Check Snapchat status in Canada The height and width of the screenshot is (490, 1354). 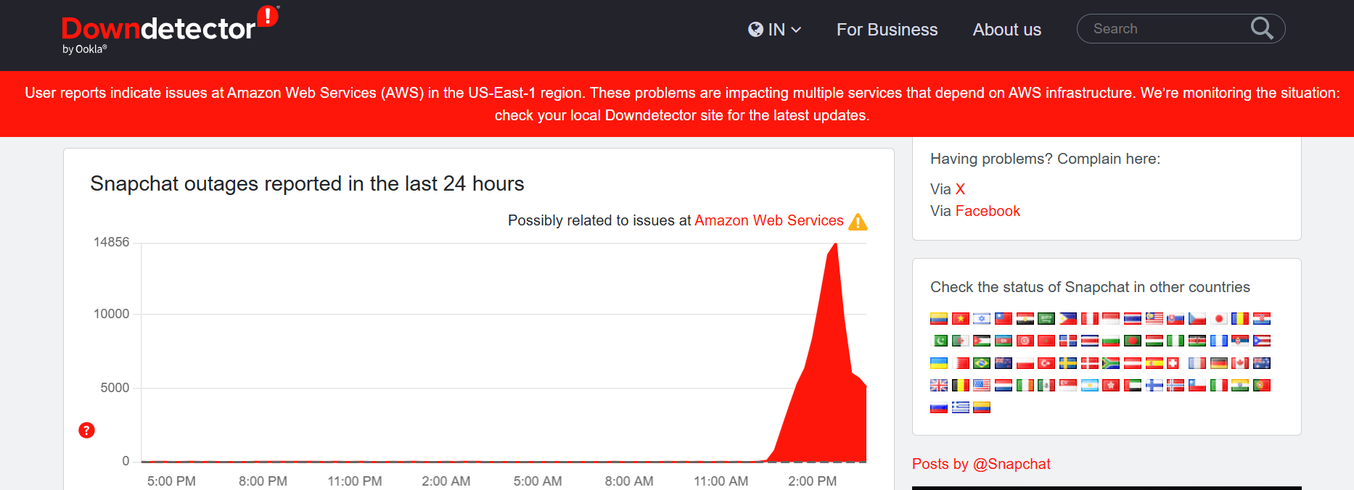click(1239, 363)
